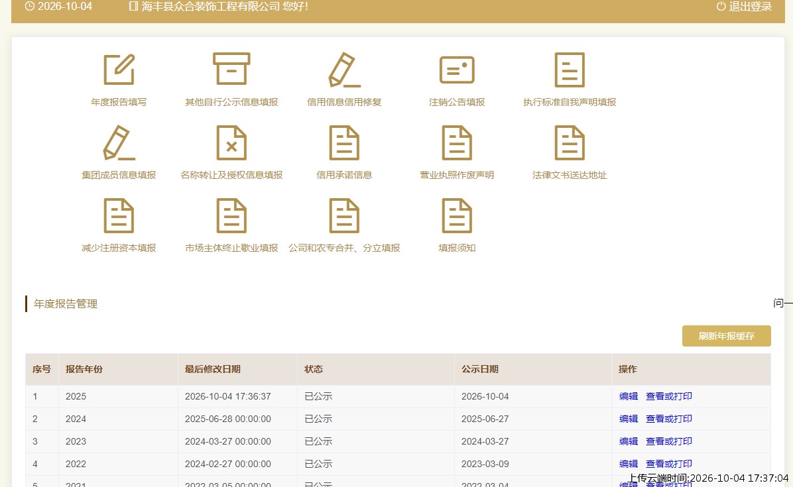The width and height of the screenshot is (793, 487).
Task: Open the 信用承诺信息 document icon
Action: 344,143
